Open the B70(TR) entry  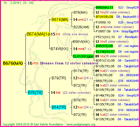[80, 100]
